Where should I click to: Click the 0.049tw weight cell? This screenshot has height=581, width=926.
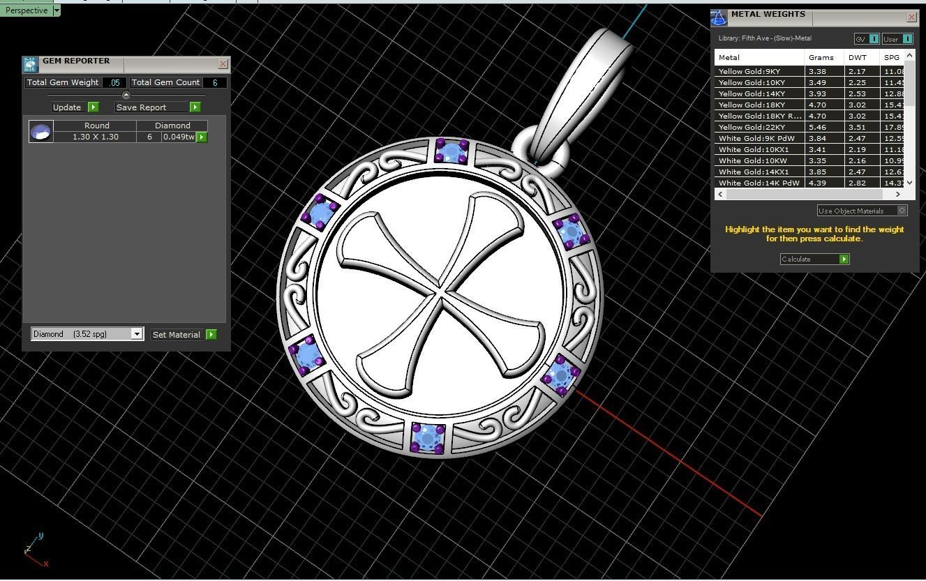179,137
